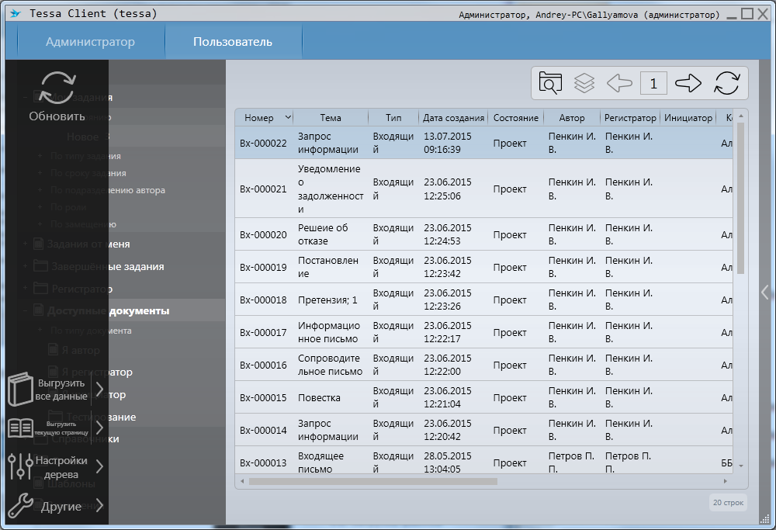The height and width of the screenshot is (530, 776).
Task: Switch to the Администратор tab
Action: point(90,42)
